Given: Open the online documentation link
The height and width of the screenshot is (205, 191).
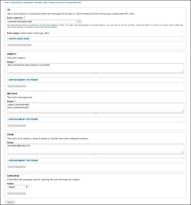Looking at the screenshot, I should click(46, 27).
